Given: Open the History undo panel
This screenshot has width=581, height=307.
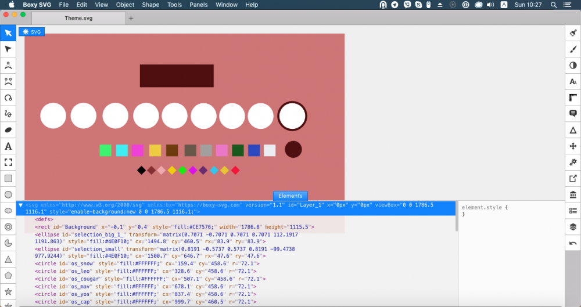Looking at the screenshot, I should coord(573,243).
